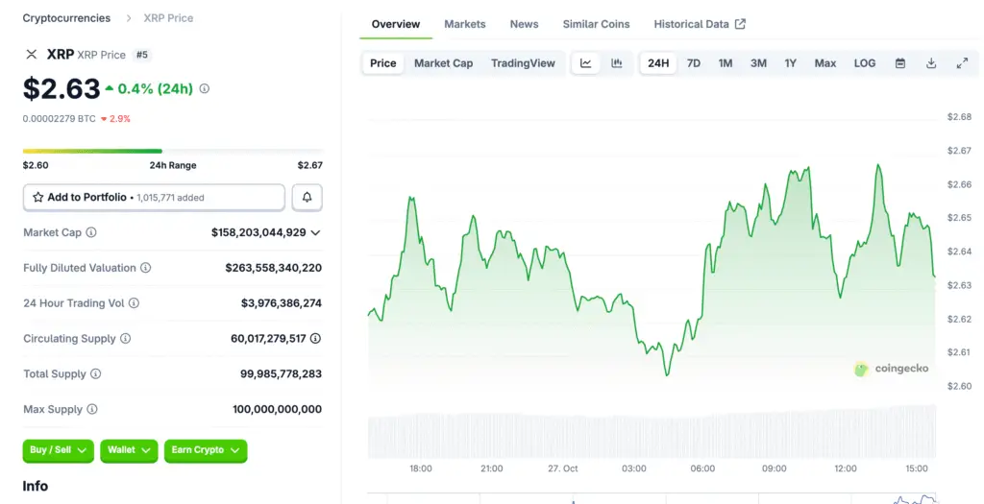The height and width of the screenshot is (504, 984).
Task: Click the line chart view icon
Action: [585, 63]
